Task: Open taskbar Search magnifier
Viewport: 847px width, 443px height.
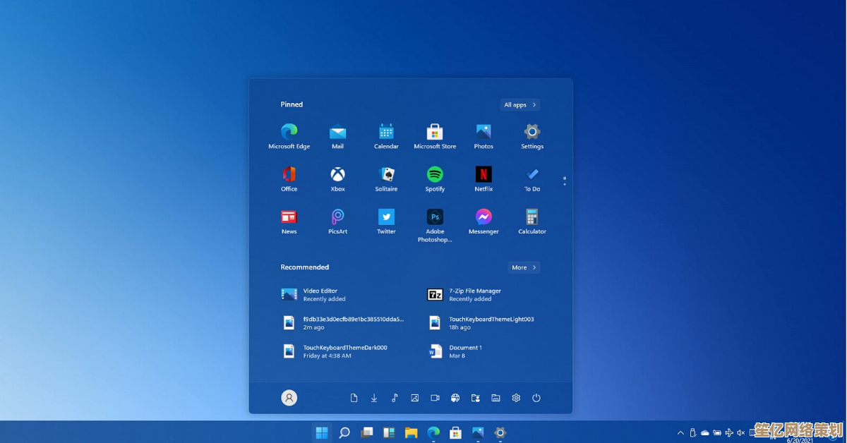Action: [x=344, y=432]
